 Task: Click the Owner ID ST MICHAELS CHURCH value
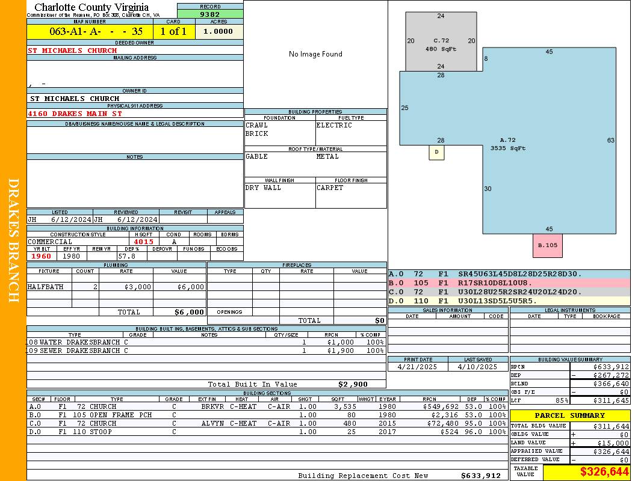click(75, 99)
